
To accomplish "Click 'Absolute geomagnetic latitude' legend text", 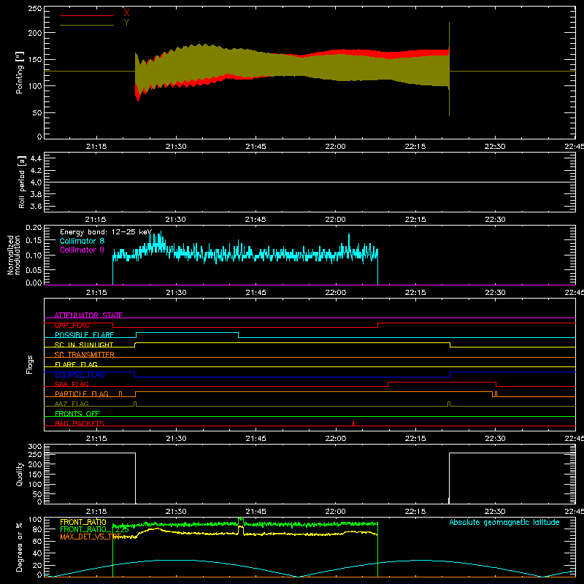I will 504,522.
